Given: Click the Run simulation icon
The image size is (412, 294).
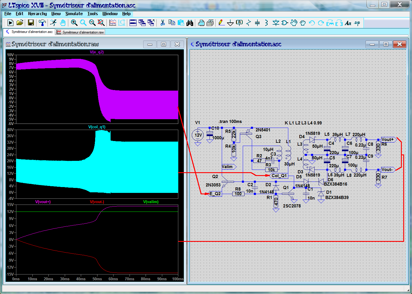Looking at the screenshot, I should [11, 23].
